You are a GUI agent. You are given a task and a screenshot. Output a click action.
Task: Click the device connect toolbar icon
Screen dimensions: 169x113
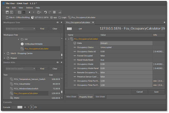[x=60, y=12]
